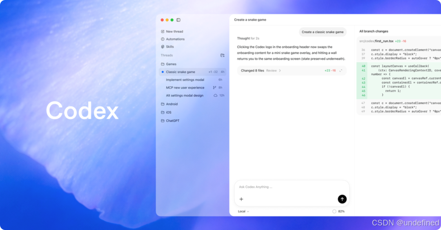Screen dimensions: 441x230
Task: Focus the Ask Codex Anything input
Action: pyautogui.click(x=292, y=187)
